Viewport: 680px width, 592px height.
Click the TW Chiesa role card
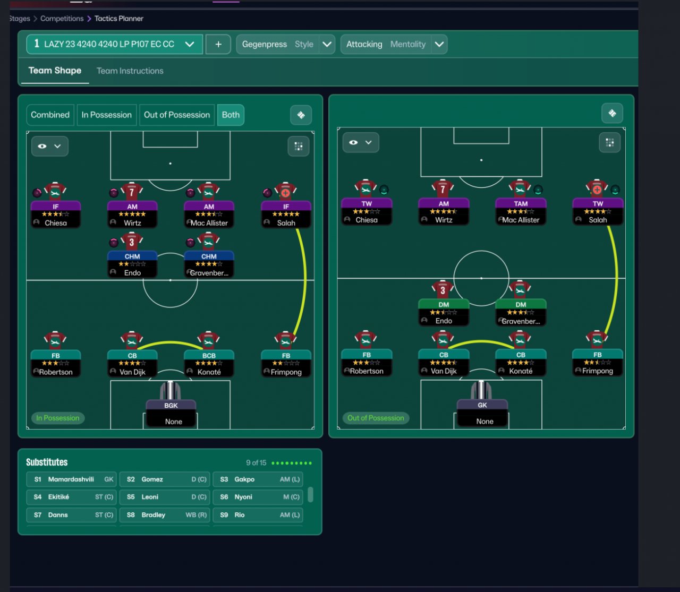pyautogui.click(x=367, y=212)
